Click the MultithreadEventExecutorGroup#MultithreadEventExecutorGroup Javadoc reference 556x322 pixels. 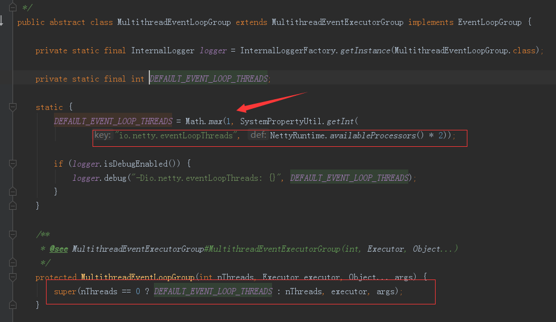206,249
